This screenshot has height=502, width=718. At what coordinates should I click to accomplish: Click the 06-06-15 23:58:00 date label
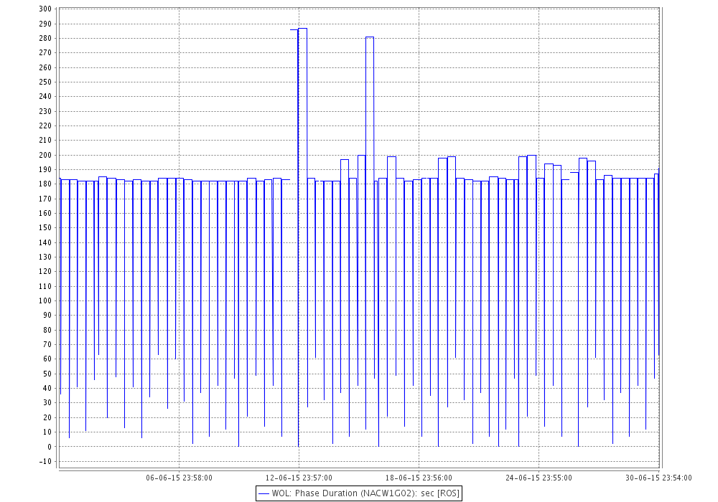pyautogui.click(x=179, y=478)
